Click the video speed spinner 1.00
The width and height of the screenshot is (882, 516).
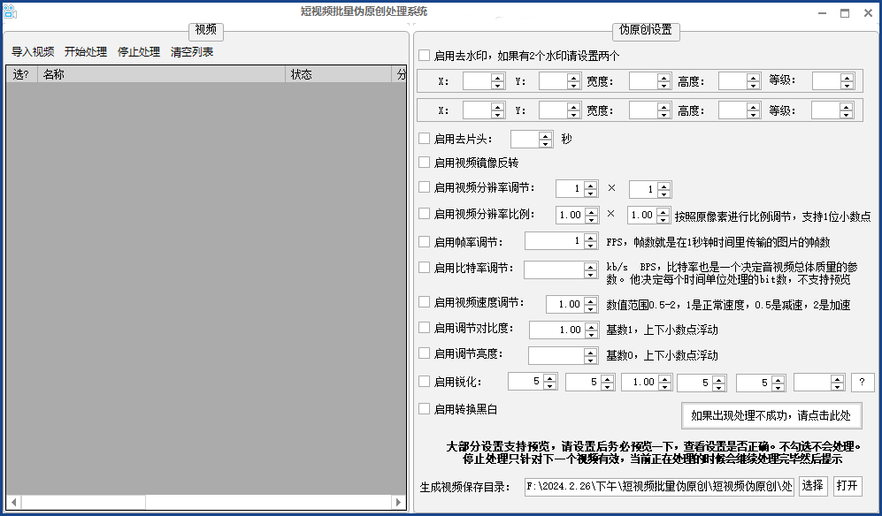(571, 304)
